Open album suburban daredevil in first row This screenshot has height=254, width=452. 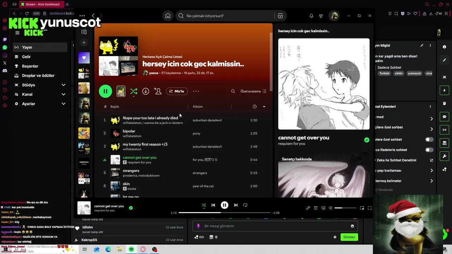coord(207,120)
